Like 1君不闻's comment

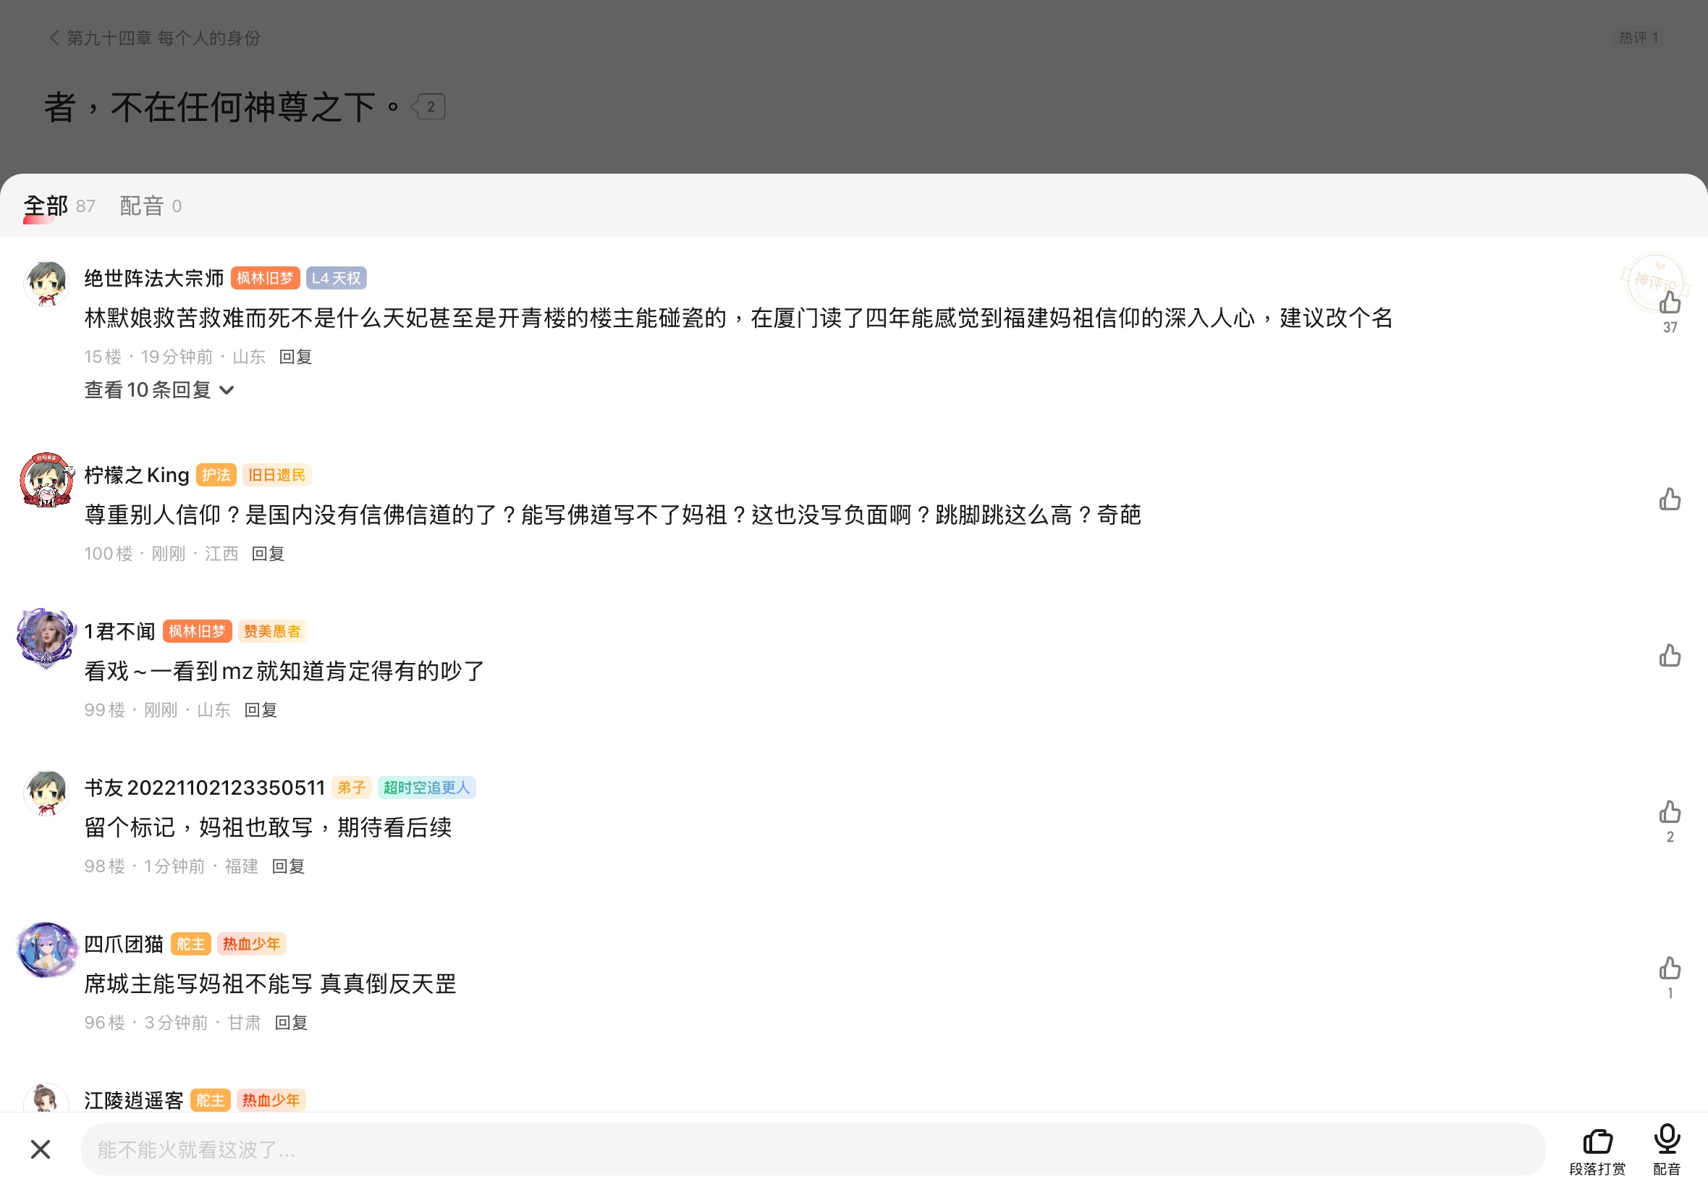tap(1670, 656)
